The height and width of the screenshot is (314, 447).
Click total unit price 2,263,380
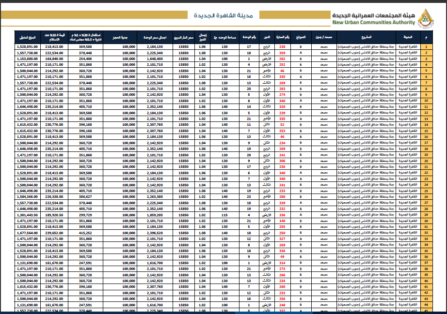[155, 197]
